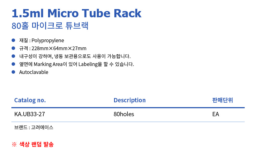Click the blue bullet beside 규격 dimensions
256x153 pixels.
point(13,48)
